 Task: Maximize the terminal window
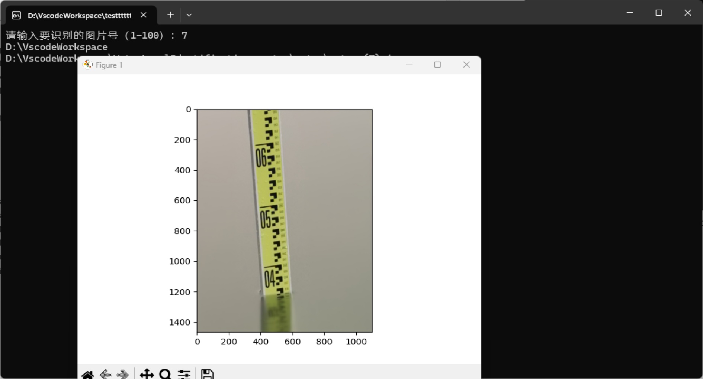[659, 13]
